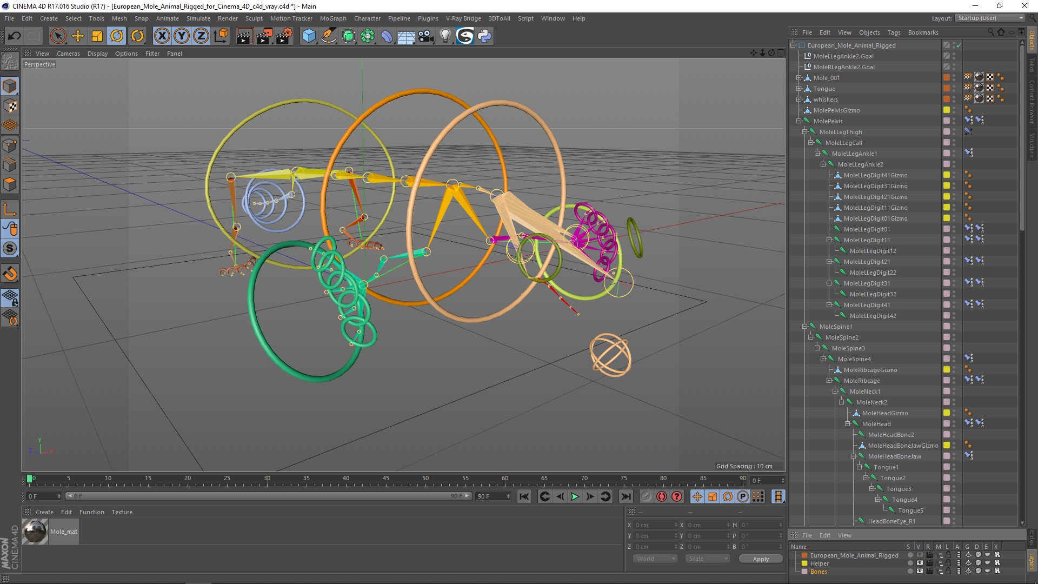The height and width of the screenshot is (584, 1038).
Task: Collapse the European_Mole_Animal_Rigged tree
Action: click(793, 45)
